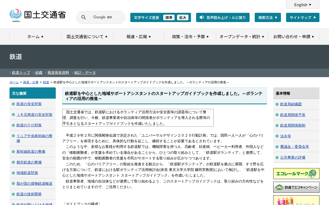
Task: Open 鉄道の技術開発 sidebar link
Action: coord(29,194)
